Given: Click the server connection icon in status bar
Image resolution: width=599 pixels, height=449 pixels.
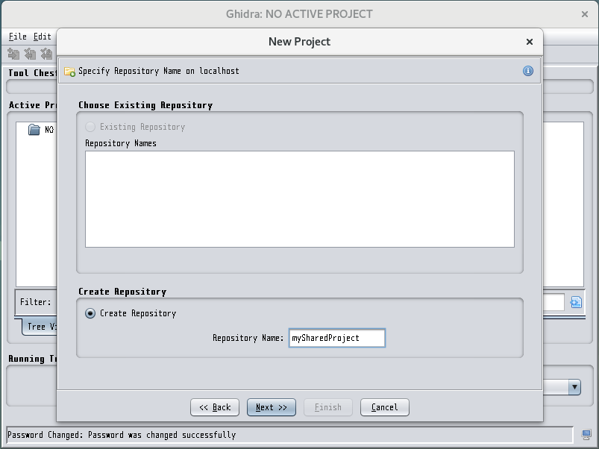Looking at the screenshot, I should (x=586, y=435).
